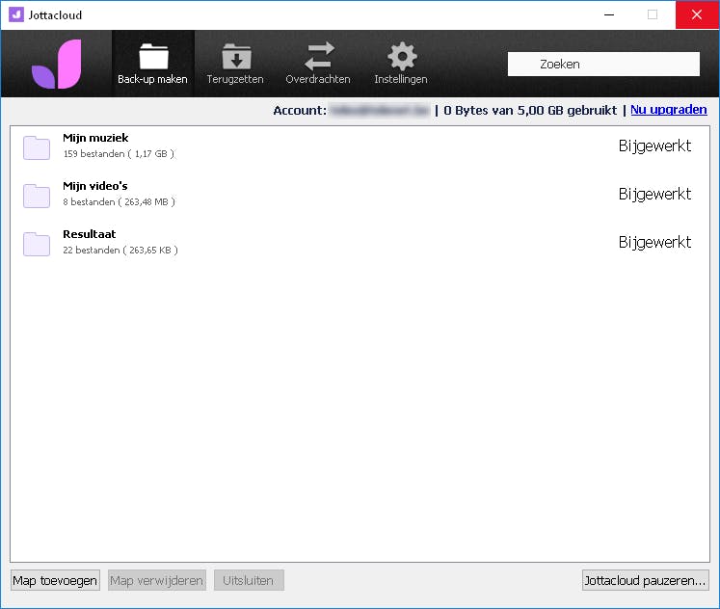The width and height of the screenshot is (720, 609).
Task: Click Bijgewerkt status for Mijn muziek
Action: click(x=654, y=146)
